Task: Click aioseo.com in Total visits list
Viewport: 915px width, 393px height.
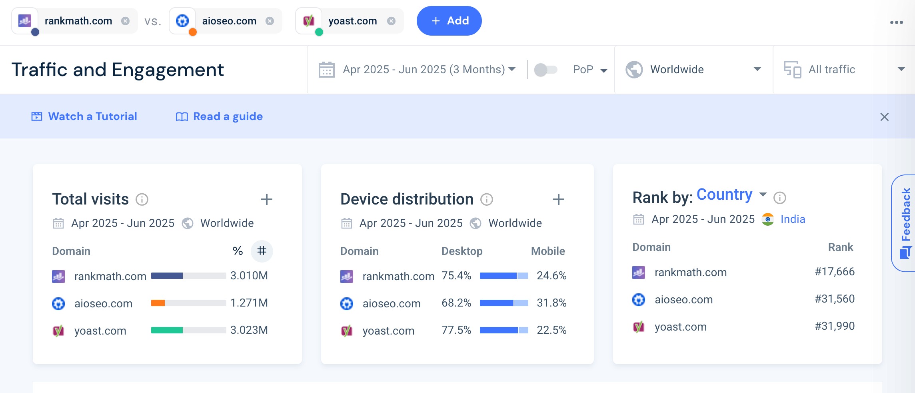Action: 104,303
